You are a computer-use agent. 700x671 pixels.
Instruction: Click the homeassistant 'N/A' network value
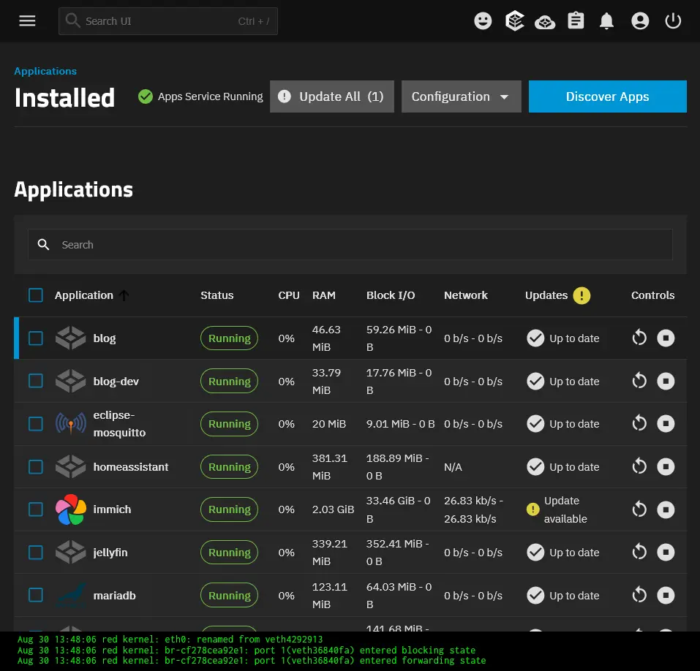point(453,466)
